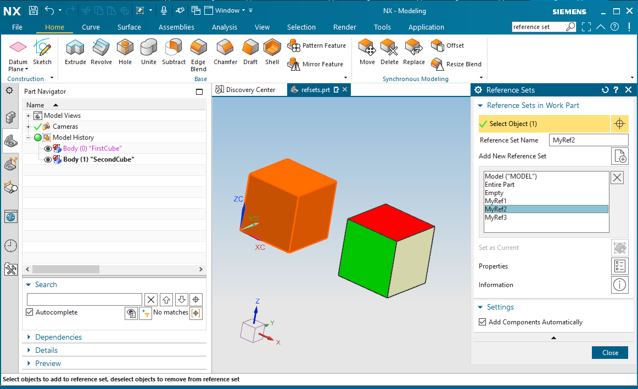Screen dimensions: 638x389
Task: Click the Reference Set Name field
Action: pos(589,140)
